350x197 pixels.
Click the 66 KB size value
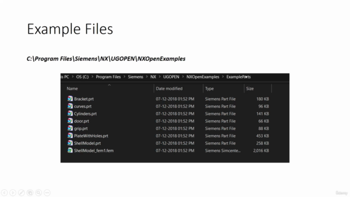[x=264, y=121]
